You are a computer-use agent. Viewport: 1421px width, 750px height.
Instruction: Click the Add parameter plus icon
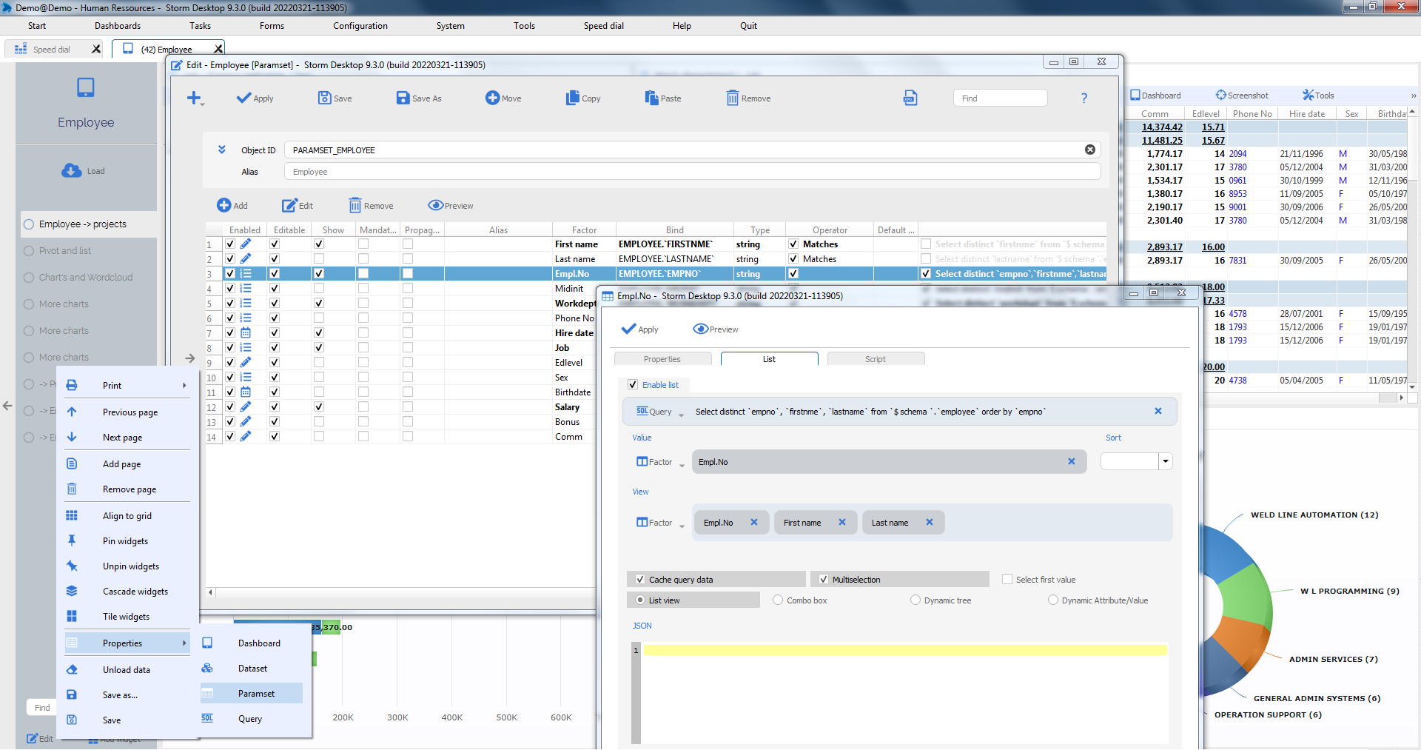coord(224,205)
